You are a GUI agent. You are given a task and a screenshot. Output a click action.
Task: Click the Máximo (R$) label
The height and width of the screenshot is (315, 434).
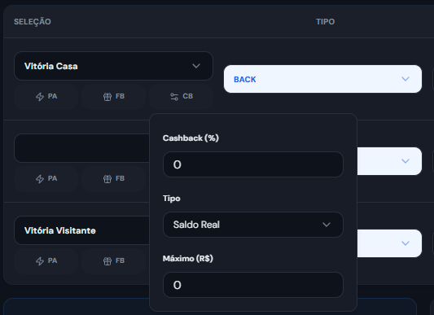point(188,259)
